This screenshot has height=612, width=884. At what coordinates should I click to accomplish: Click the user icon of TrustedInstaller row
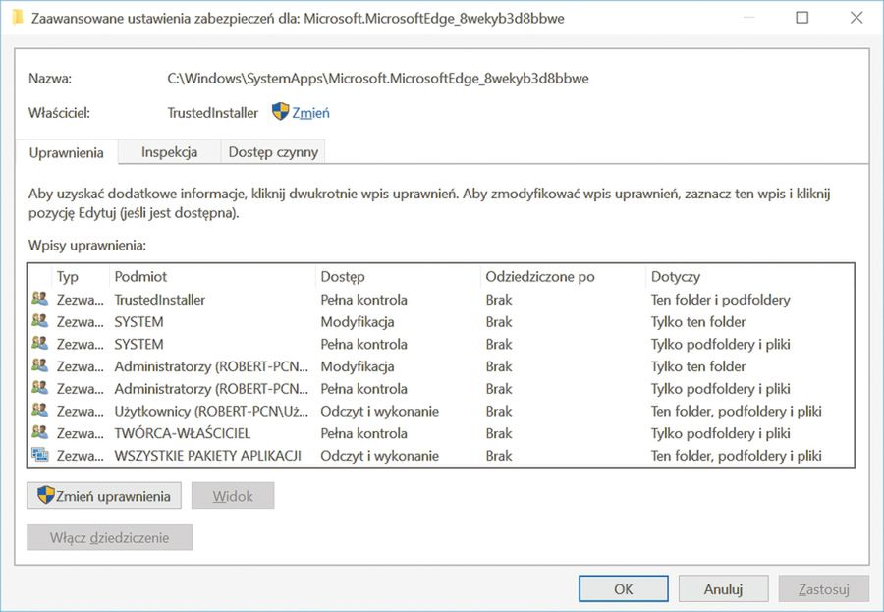(x=39, y=299)
